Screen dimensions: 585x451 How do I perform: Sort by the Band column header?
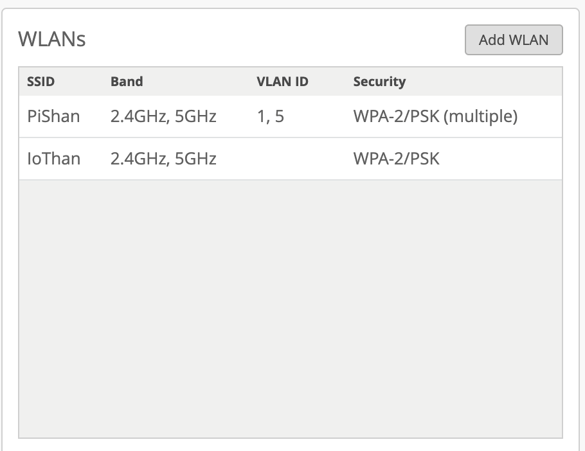[x=127, y=82]
